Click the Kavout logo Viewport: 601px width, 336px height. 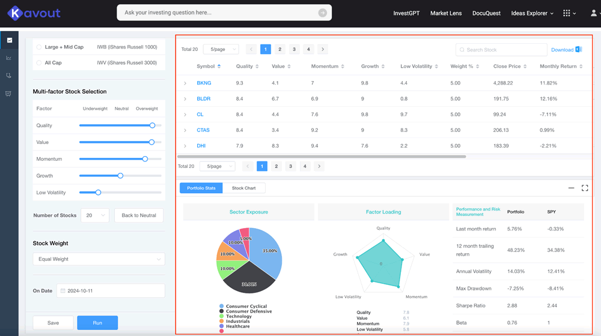pos(34,13)
